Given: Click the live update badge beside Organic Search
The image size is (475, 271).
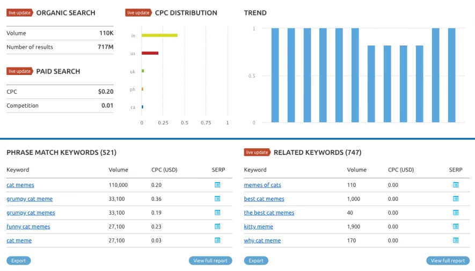Looking at the screenshot, I should pyautogui.click(x=20, y=13).
